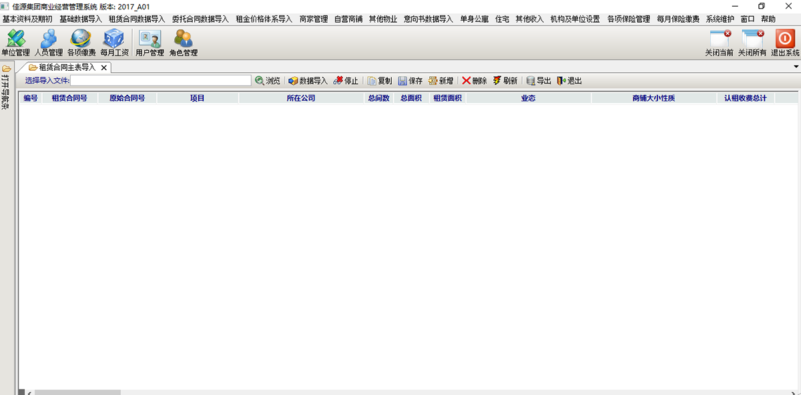This screenshot has width=801, height=395.
Task: Click the 租赁面积 column header
Action: click(448, 98)
